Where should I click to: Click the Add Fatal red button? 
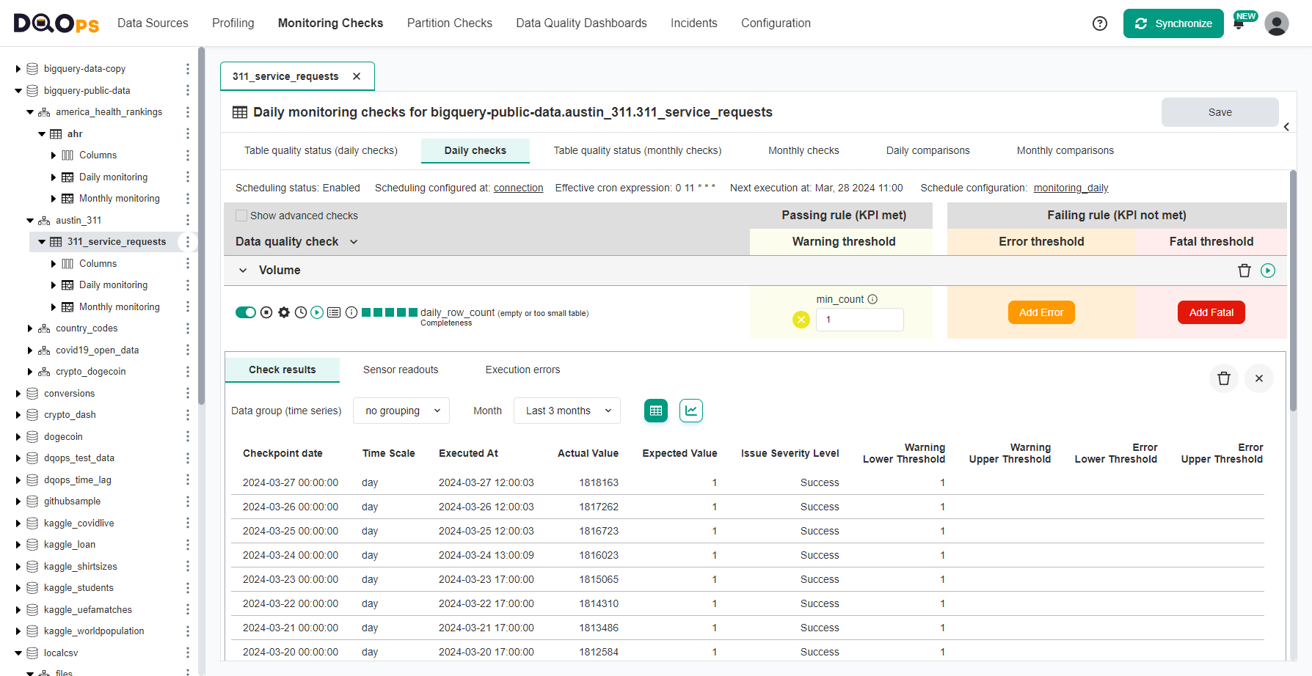[x=1211, y=312]
